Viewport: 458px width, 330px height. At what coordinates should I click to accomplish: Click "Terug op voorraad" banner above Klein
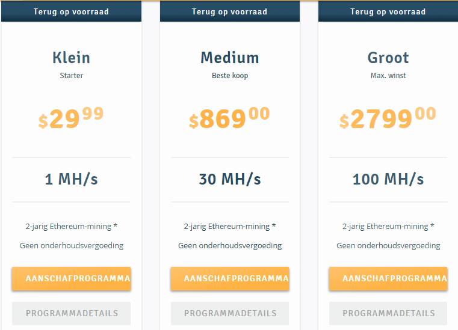coord(71,11)
